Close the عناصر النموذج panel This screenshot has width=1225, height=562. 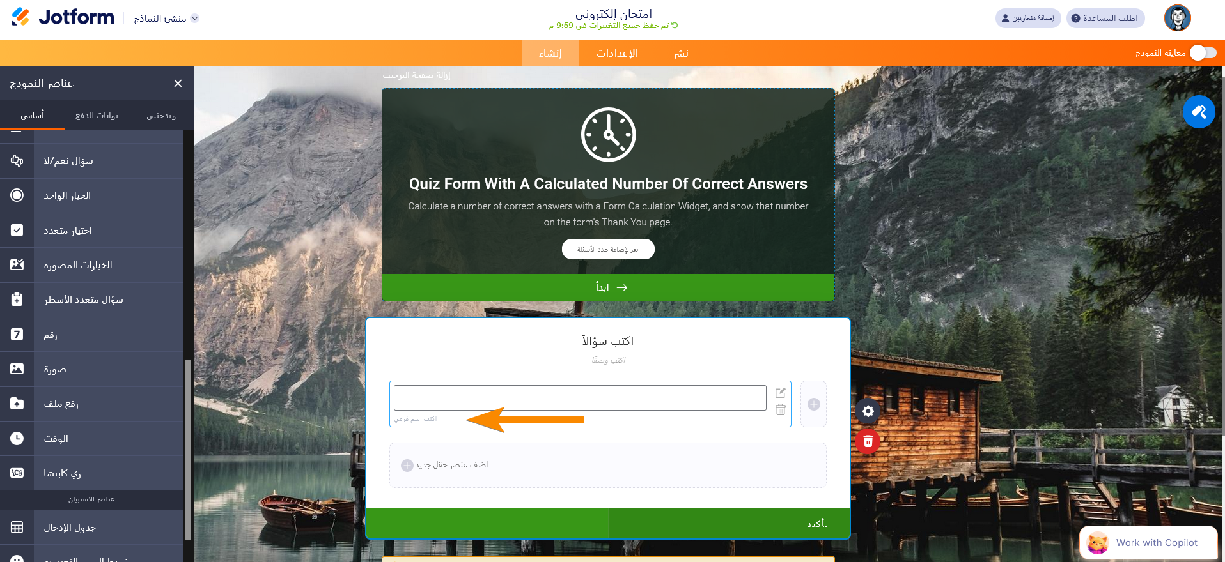[x=178, y=84]
